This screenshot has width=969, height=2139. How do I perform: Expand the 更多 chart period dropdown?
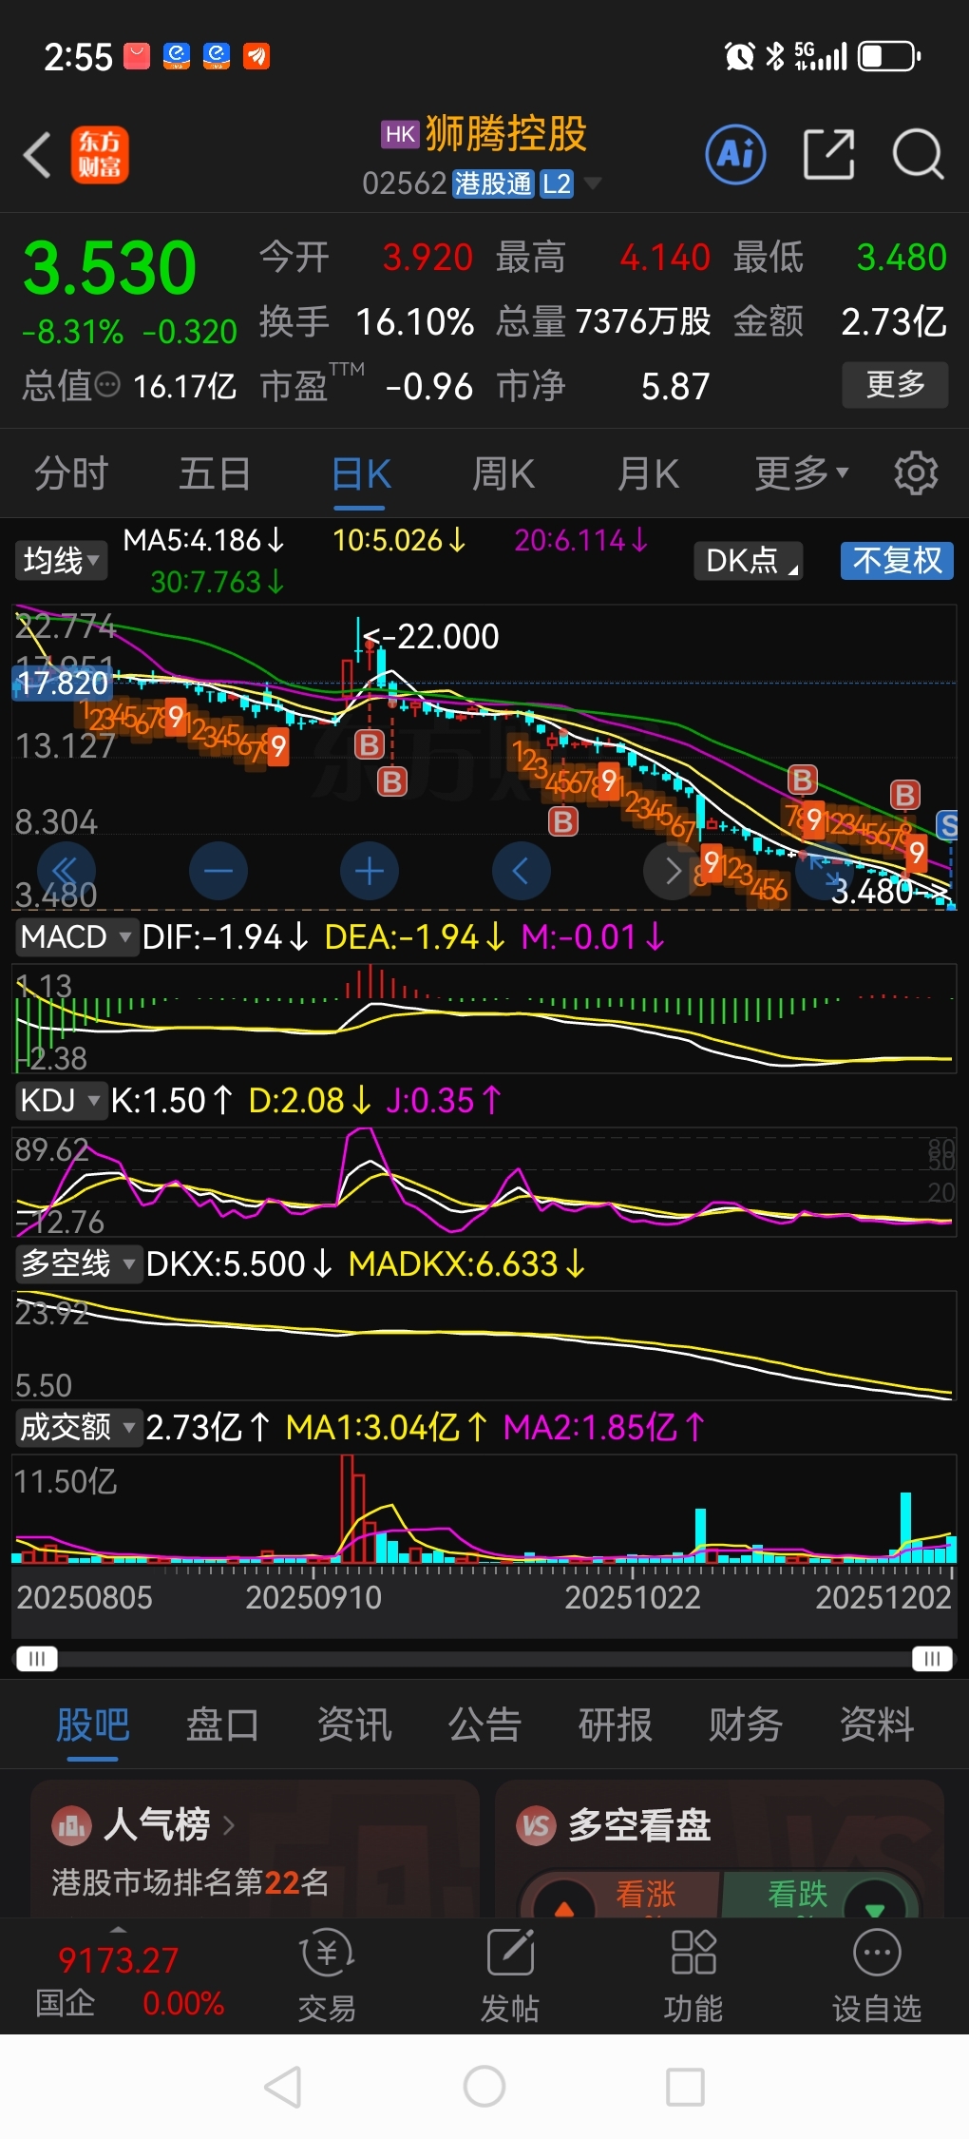point(801,472)
